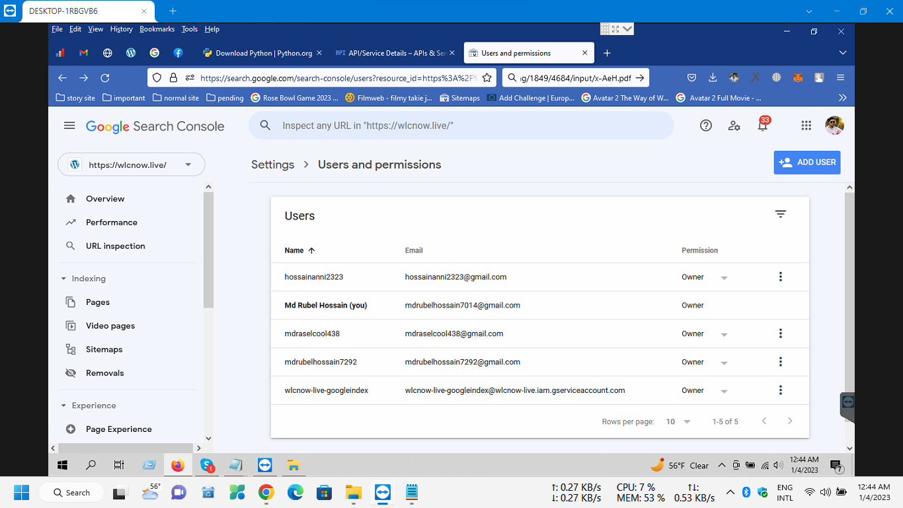Go to Settings breadcrumb link

(x=272, y=165)
